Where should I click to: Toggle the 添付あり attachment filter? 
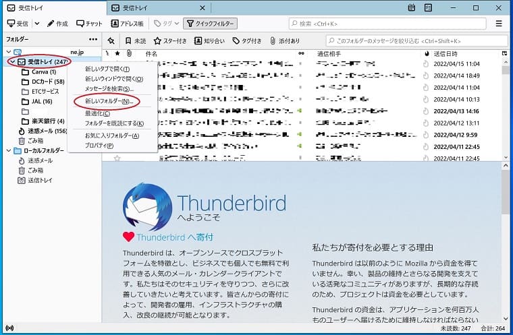click(285, 41)
